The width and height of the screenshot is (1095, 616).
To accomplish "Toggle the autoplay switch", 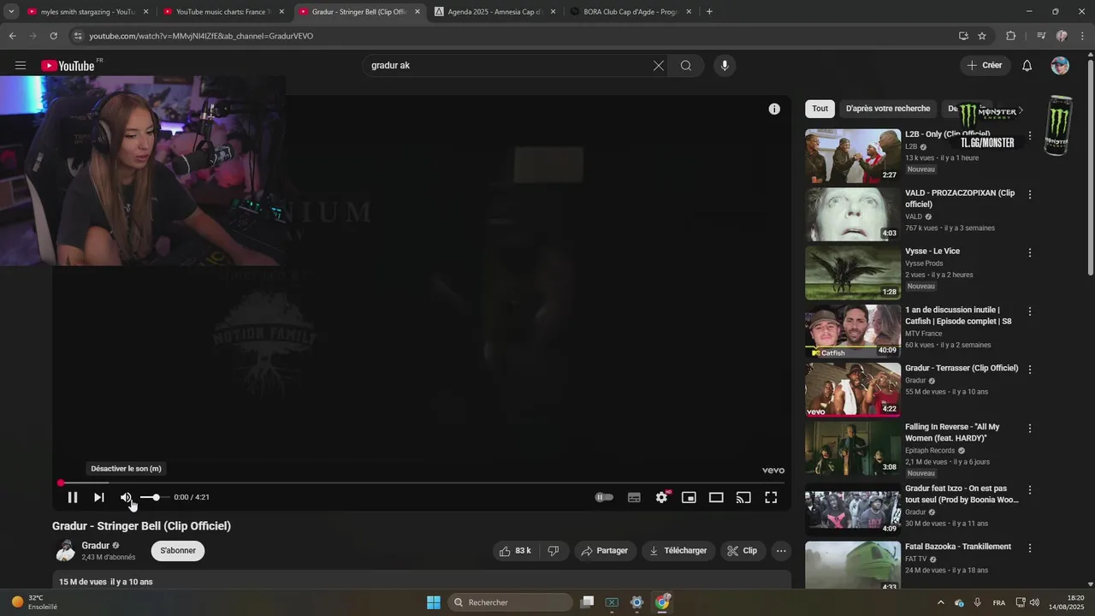I will pos(605,497).
